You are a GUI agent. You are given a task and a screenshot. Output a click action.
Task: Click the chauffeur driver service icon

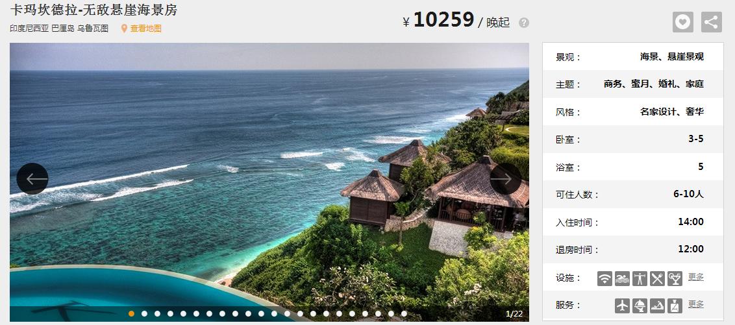675,306
